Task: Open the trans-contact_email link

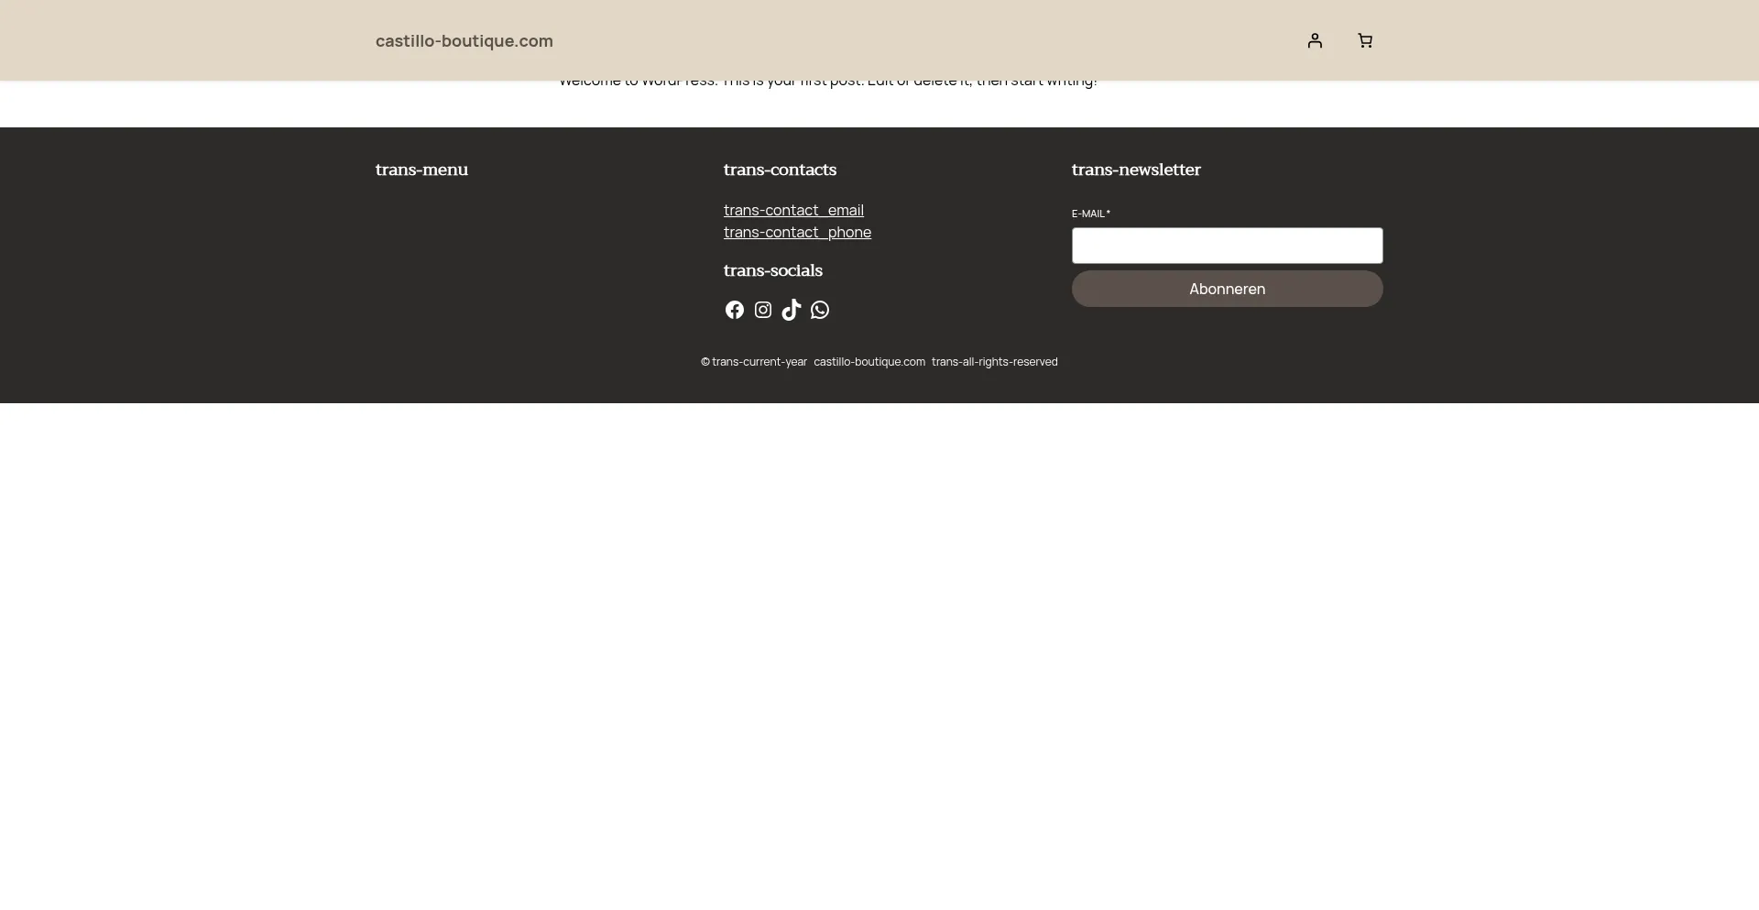Action: (793, 210)
